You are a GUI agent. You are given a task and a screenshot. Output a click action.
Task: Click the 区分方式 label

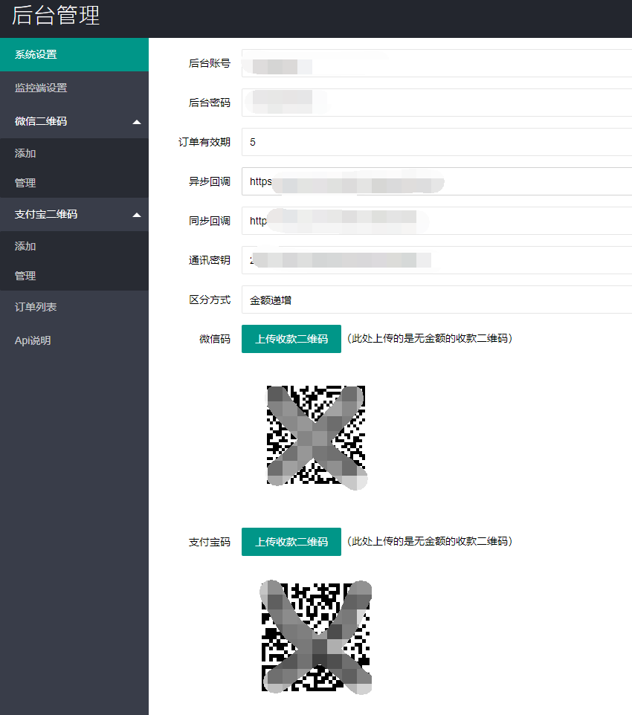210,300
